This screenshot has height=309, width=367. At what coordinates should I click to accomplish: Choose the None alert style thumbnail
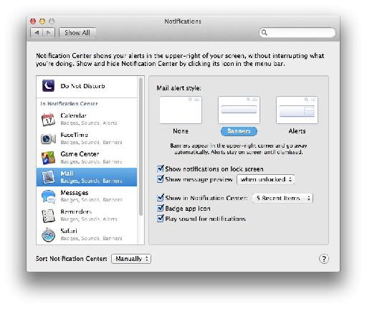pyautogui.click(x=181, y=110)
